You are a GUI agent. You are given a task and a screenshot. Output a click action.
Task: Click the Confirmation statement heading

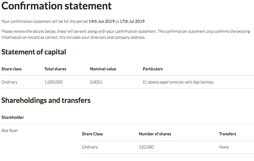(x=56, y=6)
